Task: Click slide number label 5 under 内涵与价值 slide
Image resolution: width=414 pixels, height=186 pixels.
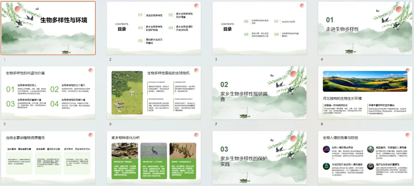Action: click(5, 124)
